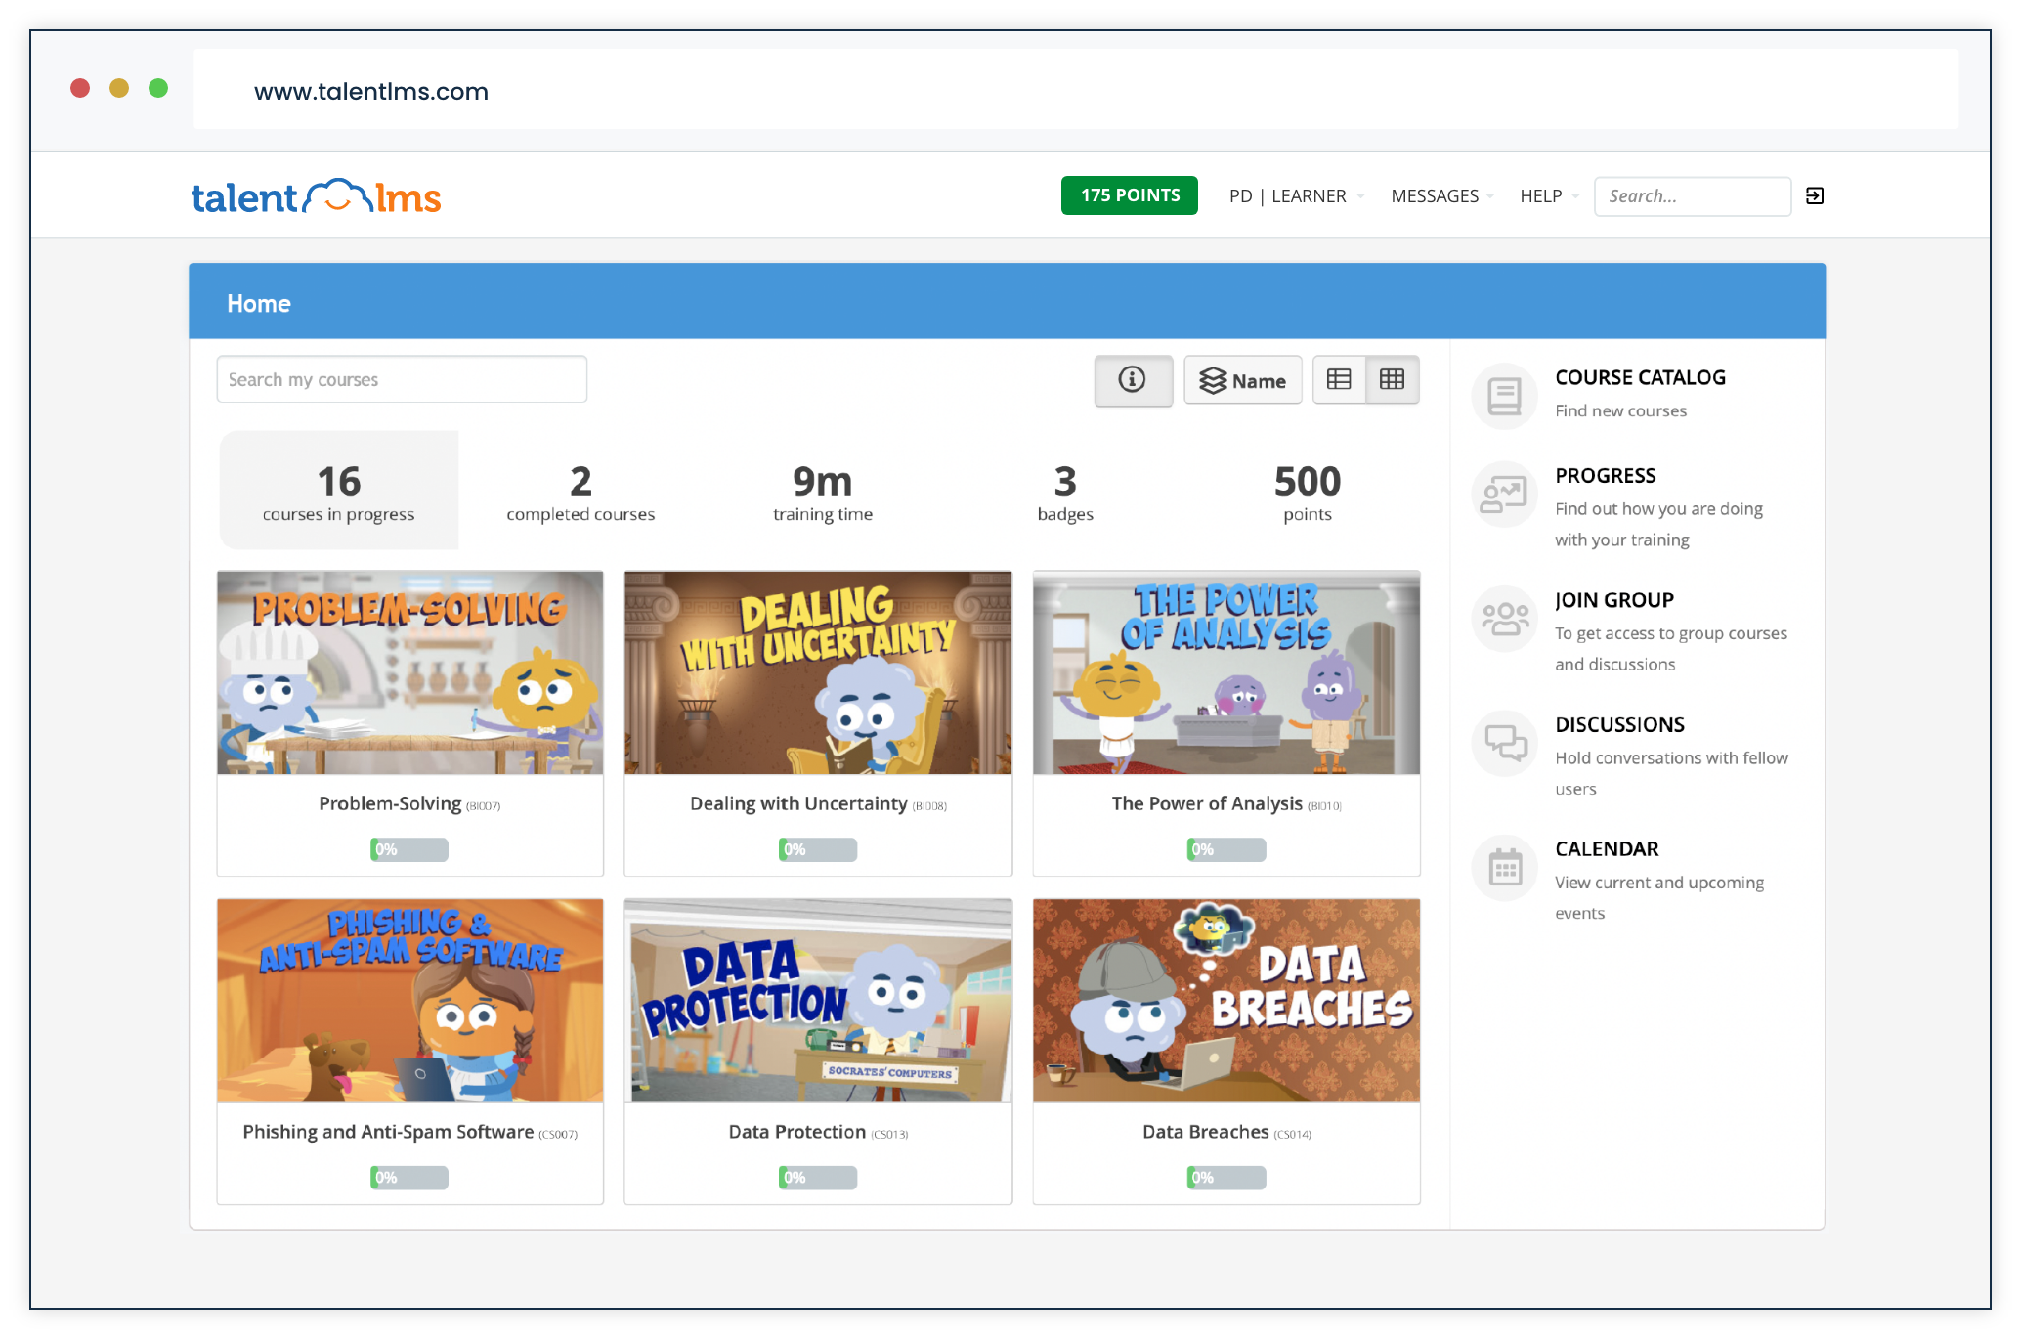Viewport: 2021px width, 1339px height.
Task: Open JOIN GROUP link
Action: pos(1614,600)
